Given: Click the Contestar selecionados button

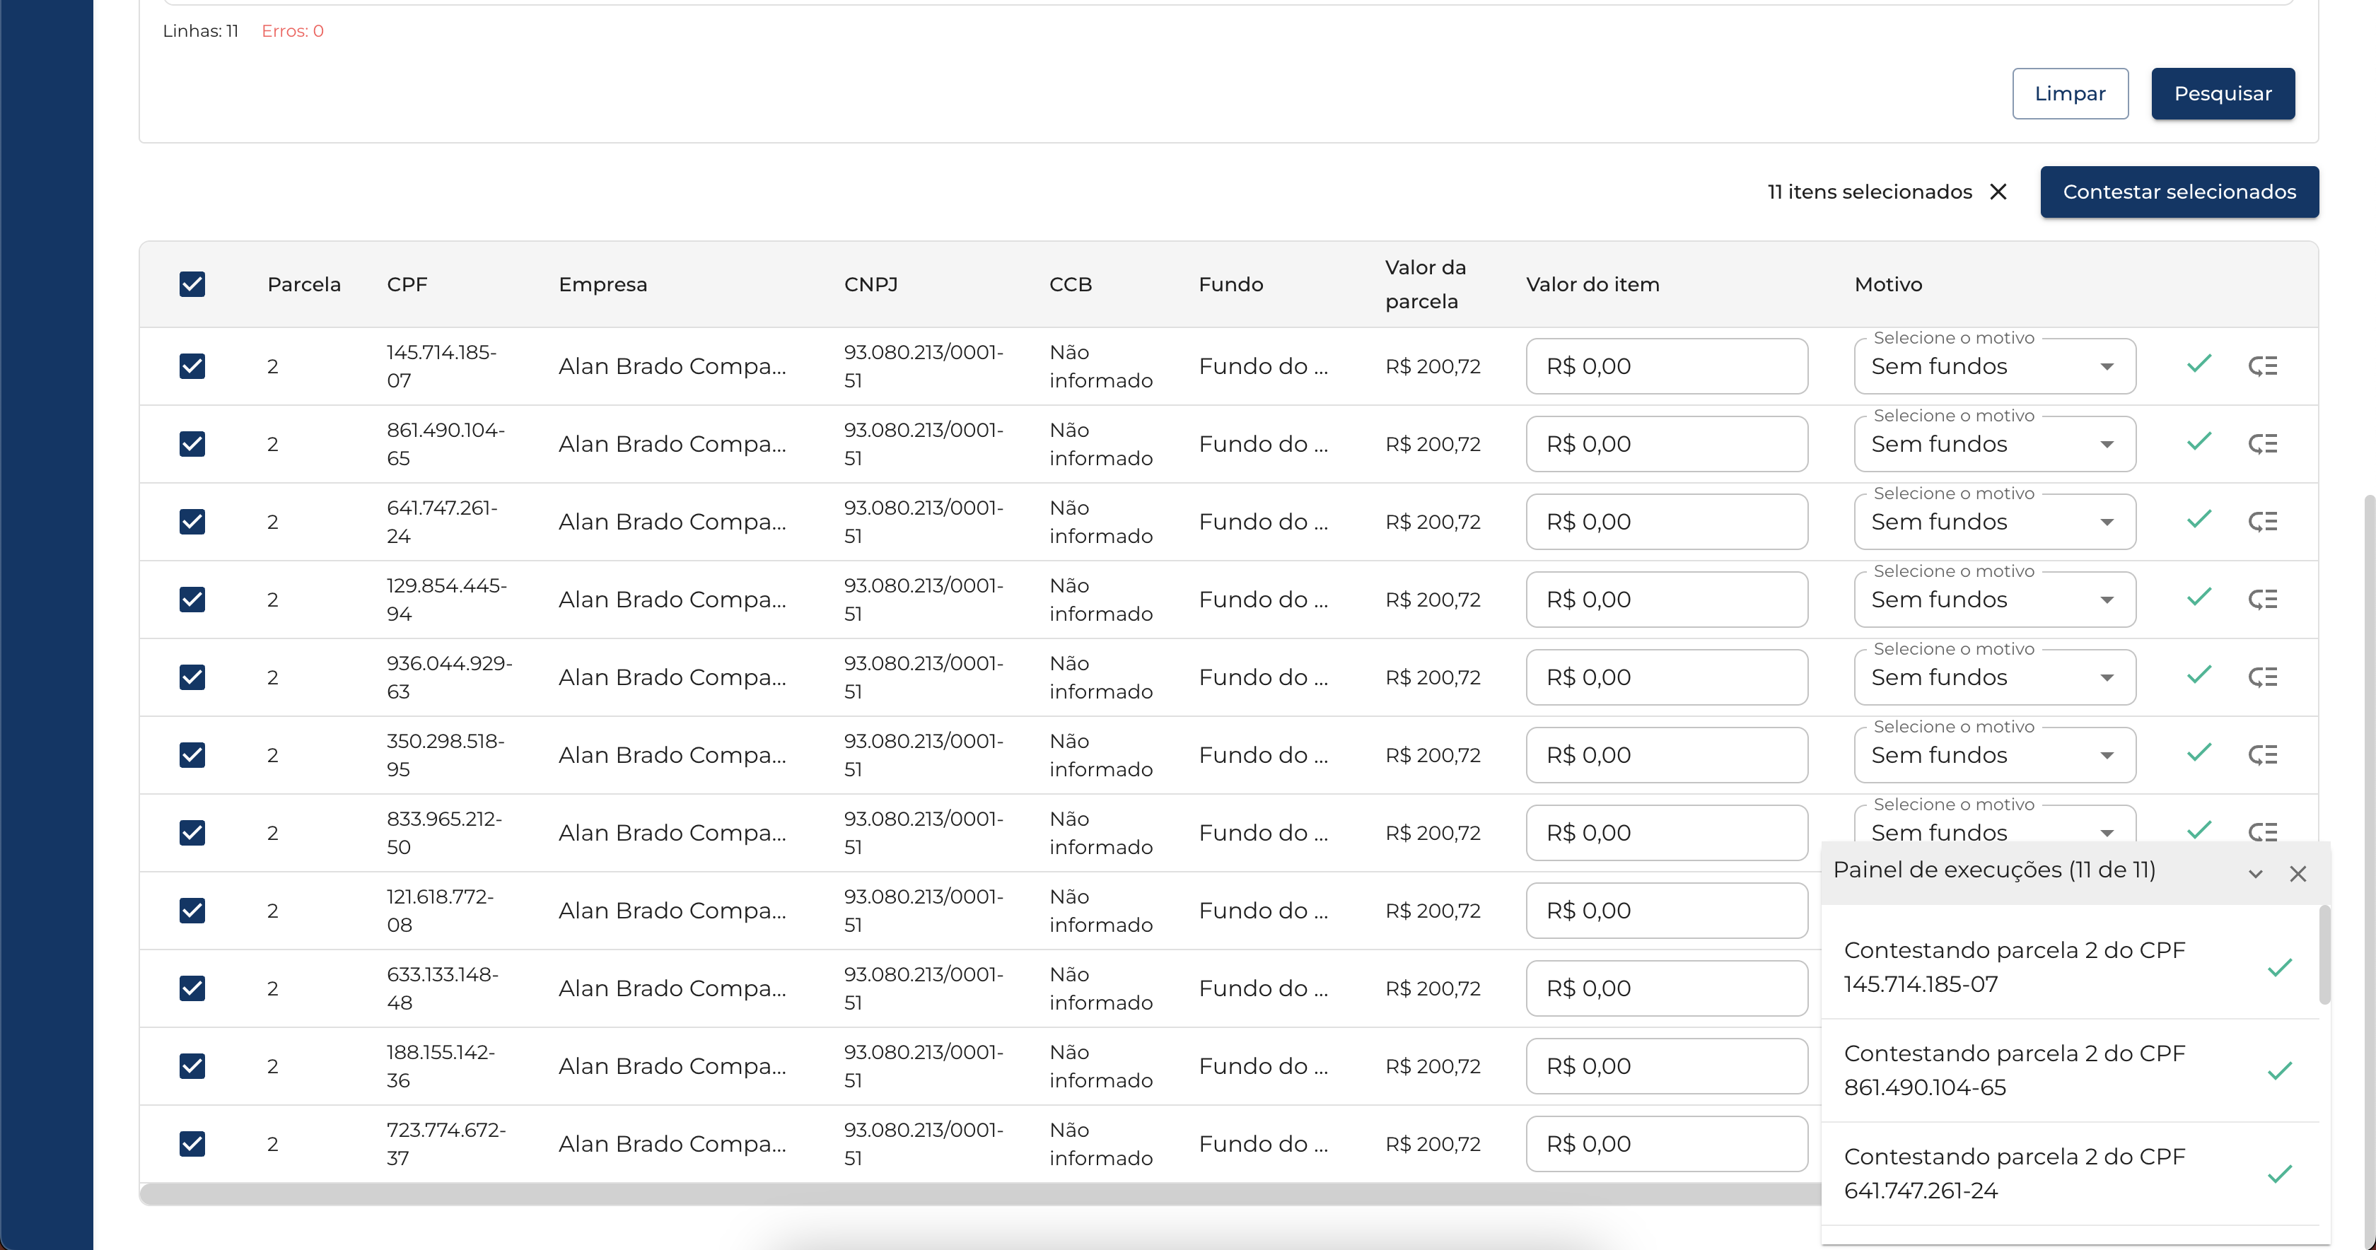Looking at the screenshot, I should click(2179, 192).
